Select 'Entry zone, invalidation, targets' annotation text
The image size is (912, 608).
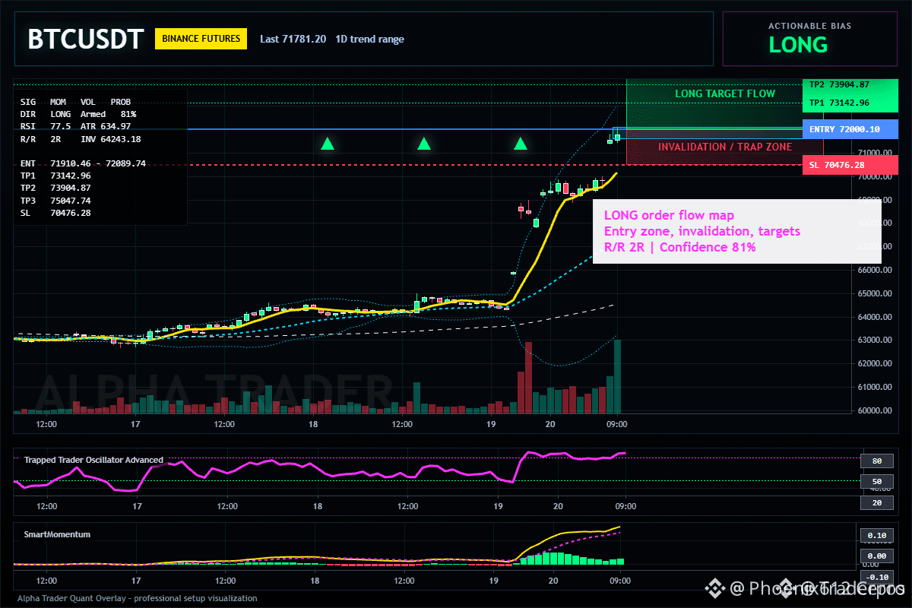click(702, 231)
